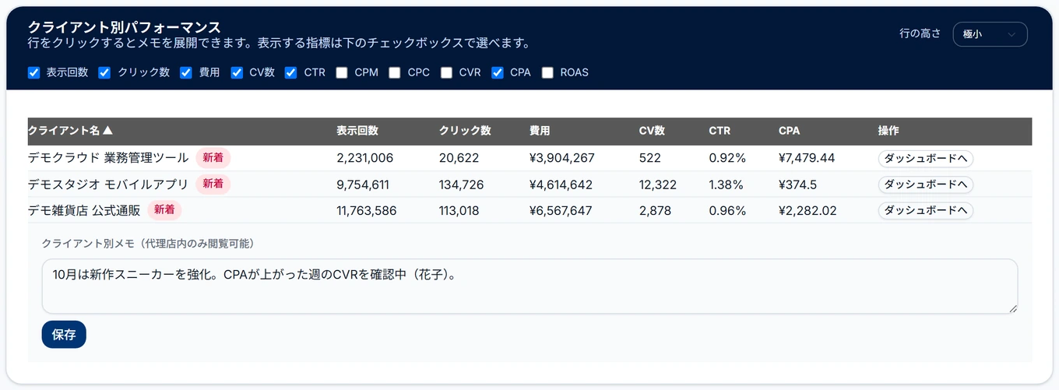Sort by CPA column header
1059x390 pixels.
click(789, 131)
